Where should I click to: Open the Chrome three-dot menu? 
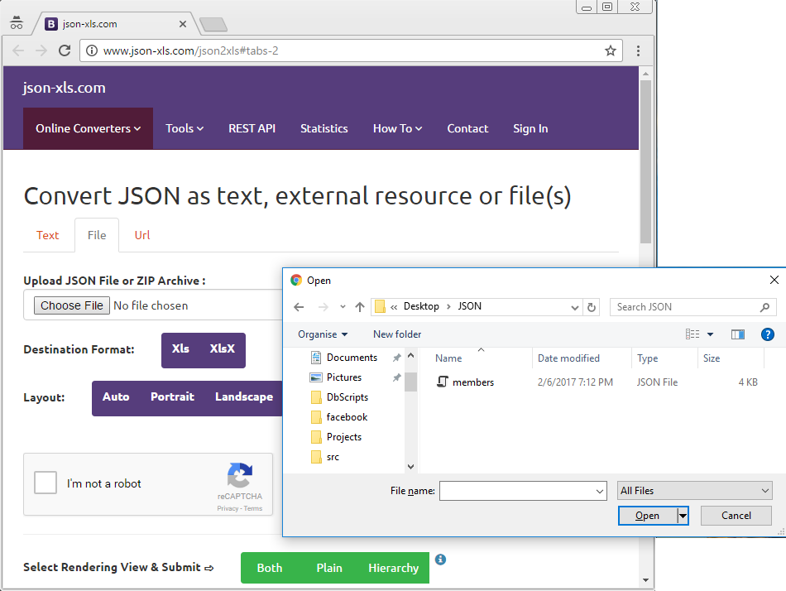(x=638, y=50)
